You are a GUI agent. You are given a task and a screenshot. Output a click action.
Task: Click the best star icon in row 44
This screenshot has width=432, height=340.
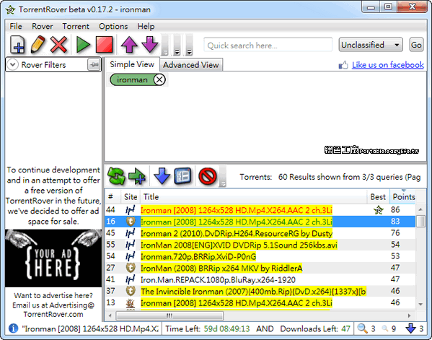[379, 210]
